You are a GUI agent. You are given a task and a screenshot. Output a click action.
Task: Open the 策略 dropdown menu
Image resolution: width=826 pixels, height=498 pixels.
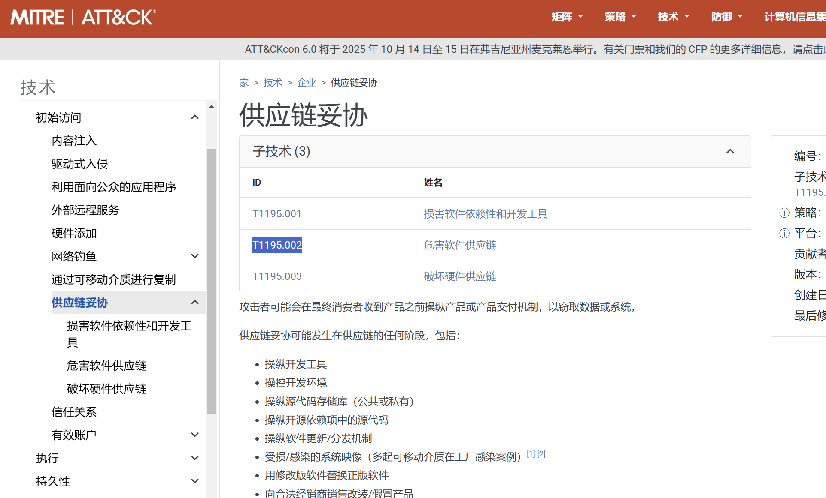click(x=620, y=17)
